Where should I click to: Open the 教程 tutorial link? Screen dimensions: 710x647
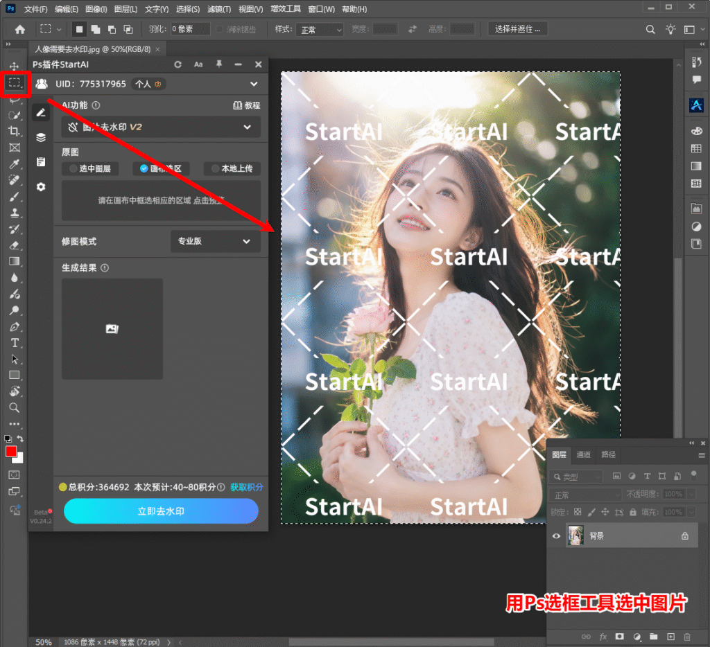(247, 105)
